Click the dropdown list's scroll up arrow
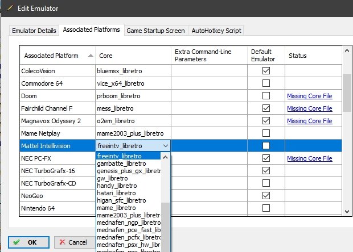The width and height of the screenshot is (353, 252). 165,157
